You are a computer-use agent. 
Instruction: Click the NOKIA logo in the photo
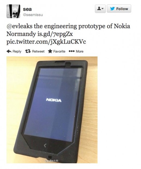(54, 100)
